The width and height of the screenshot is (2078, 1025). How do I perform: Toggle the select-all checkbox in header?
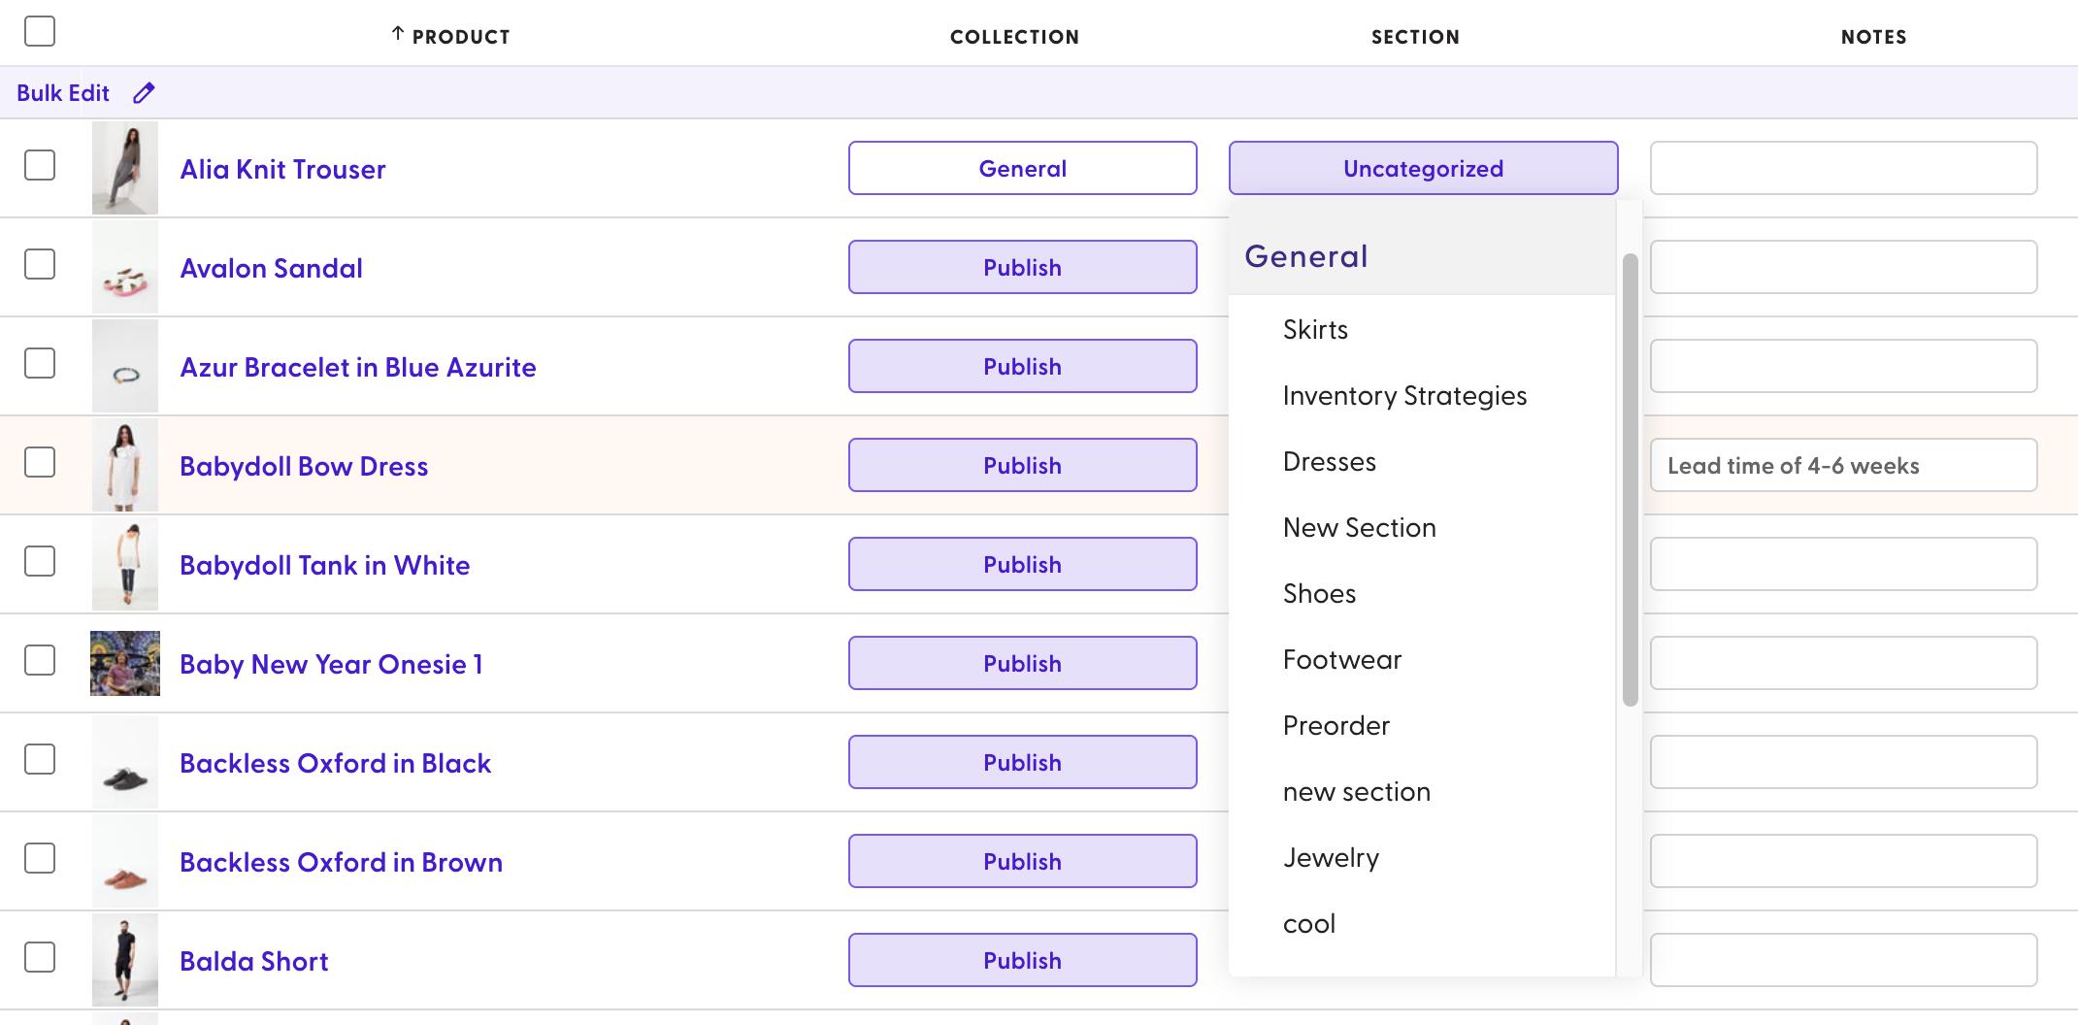point(40,31)
